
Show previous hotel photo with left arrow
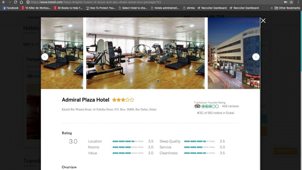[x=45, y=57]
